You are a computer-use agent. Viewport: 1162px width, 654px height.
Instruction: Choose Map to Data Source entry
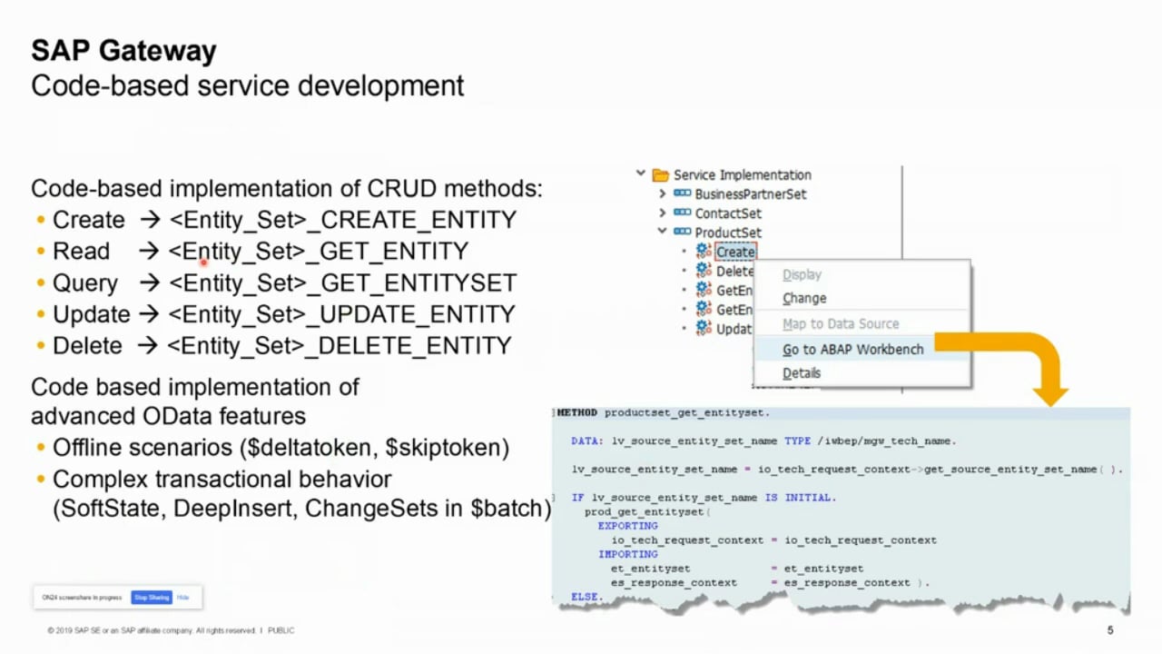tap(841, 323)
